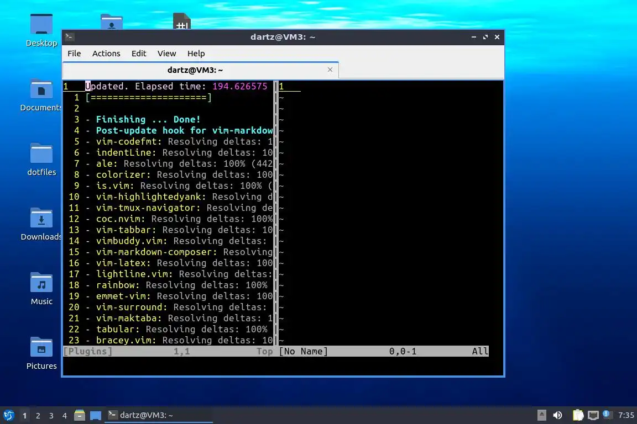Viewport: 637px width, 424px height.
Task: Click the vim-tabbar plugin line
Action: (179, 230)
